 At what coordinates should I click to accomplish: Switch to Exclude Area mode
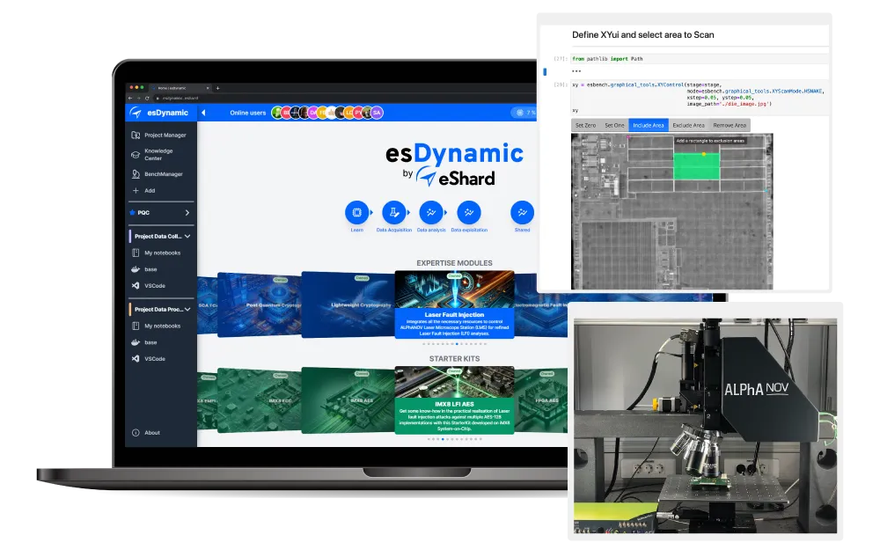[688, 124]
